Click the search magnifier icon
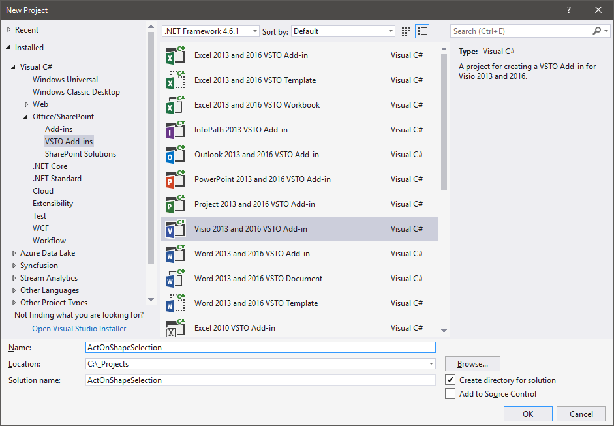 pos(597,31)
